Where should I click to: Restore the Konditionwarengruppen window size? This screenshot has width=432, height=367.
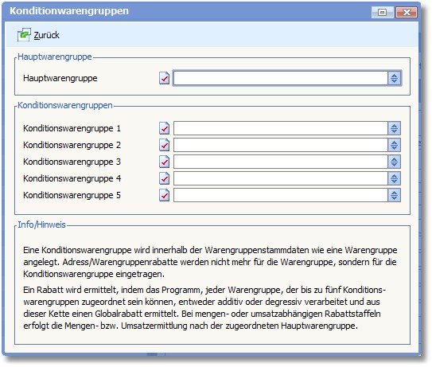[x=382, y=12]
